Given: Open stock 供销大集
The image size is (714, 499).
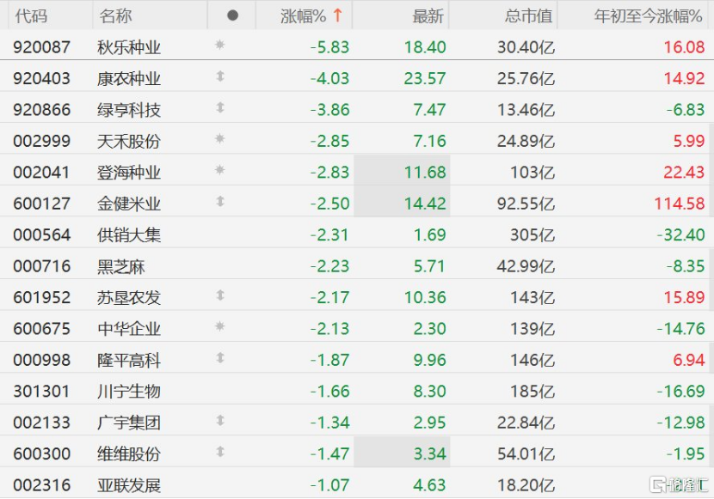Looking at the screenshot, I should pyautogui.click(x=129, y=235).
